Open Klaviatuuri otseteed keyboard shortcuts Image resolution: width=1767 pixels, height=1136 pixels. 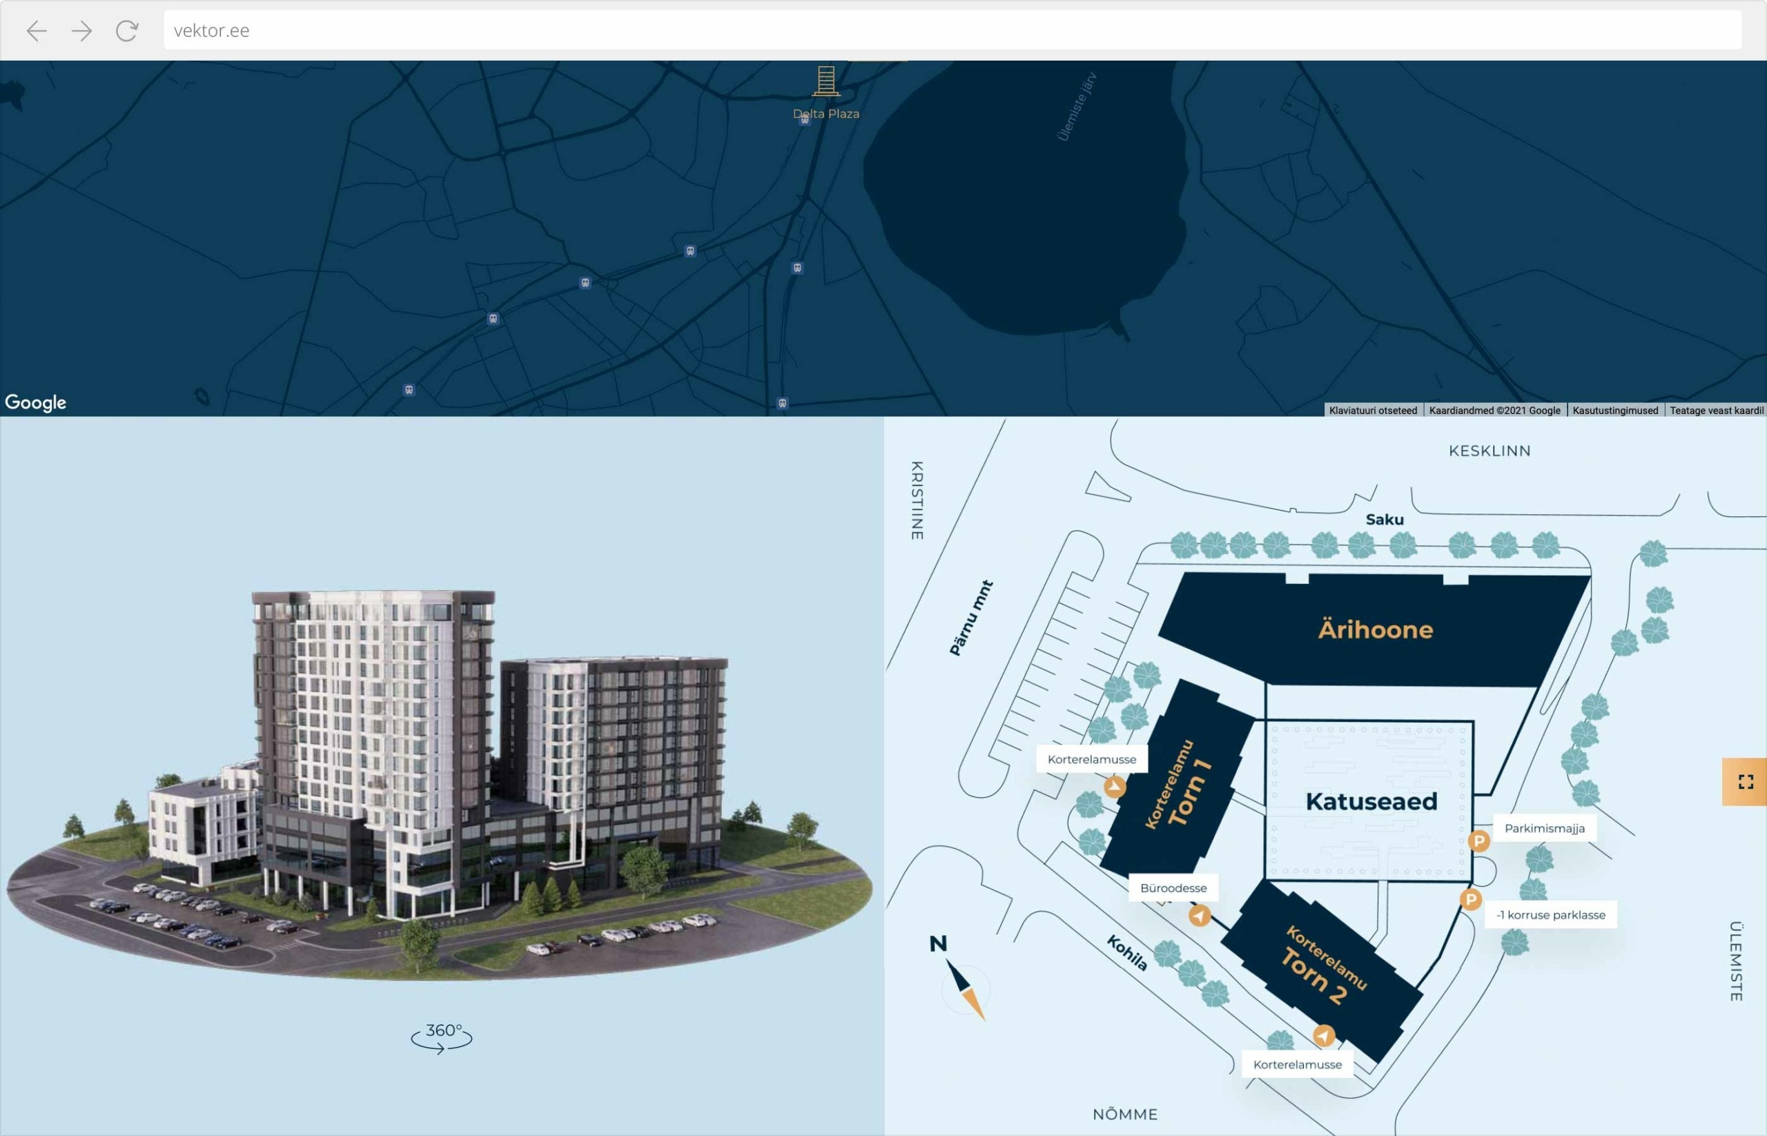1372,410
